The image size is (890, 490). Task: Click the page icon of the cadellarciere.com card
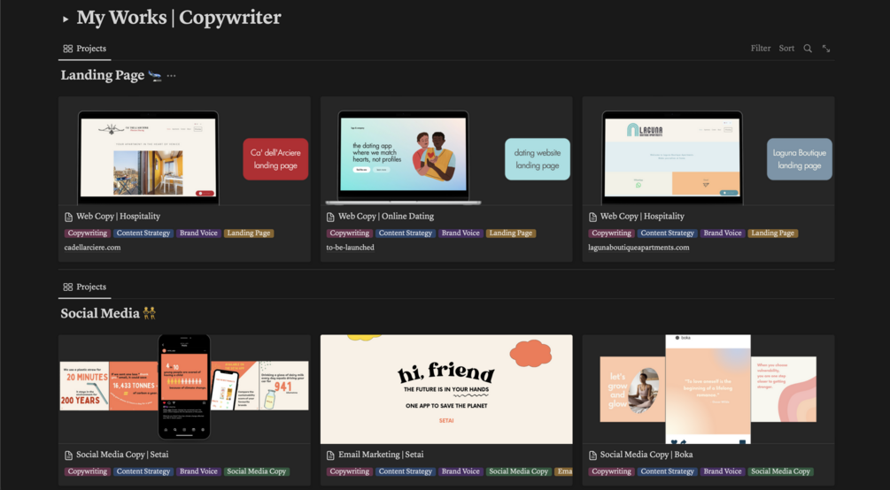69,218
